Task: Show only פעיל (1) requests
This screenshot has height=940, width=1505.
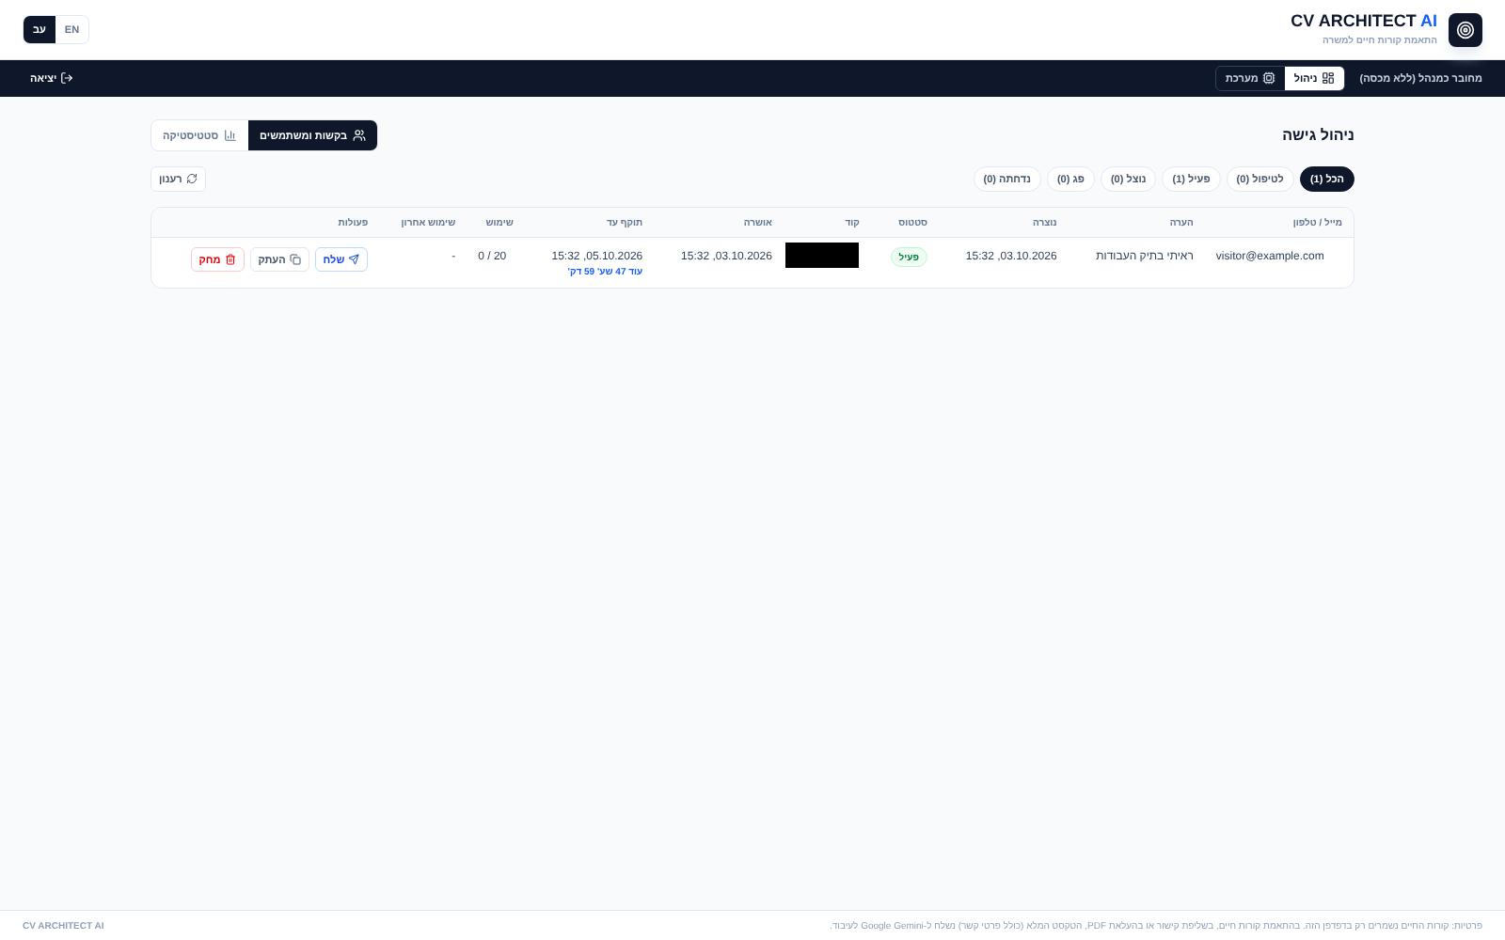Action: coord(1191,179)
